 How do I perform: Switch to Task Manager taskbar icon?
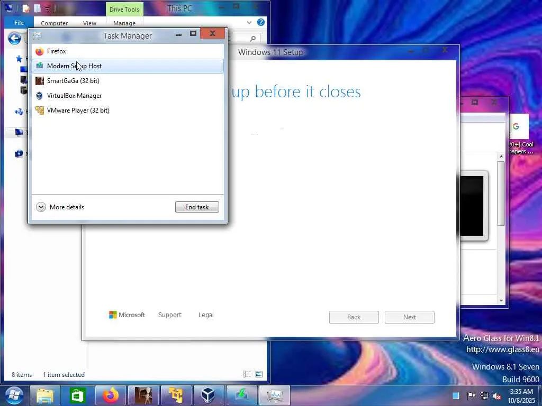(275, 395)
